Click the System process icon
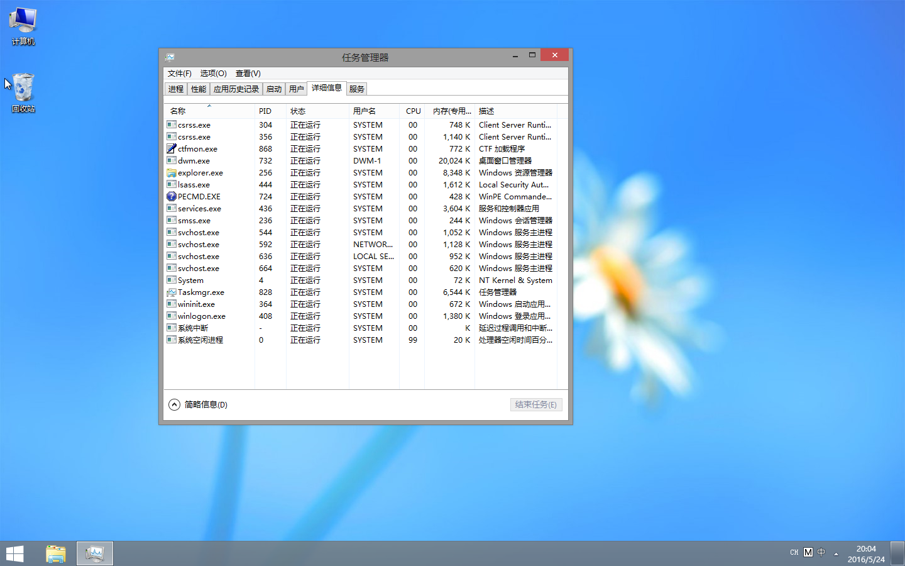This screenshot has width=905, height=566. click(x=171, y=280)
